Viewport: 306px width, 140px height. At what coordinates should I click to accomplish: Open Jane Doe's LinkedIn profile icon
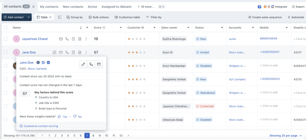point(48,63)
